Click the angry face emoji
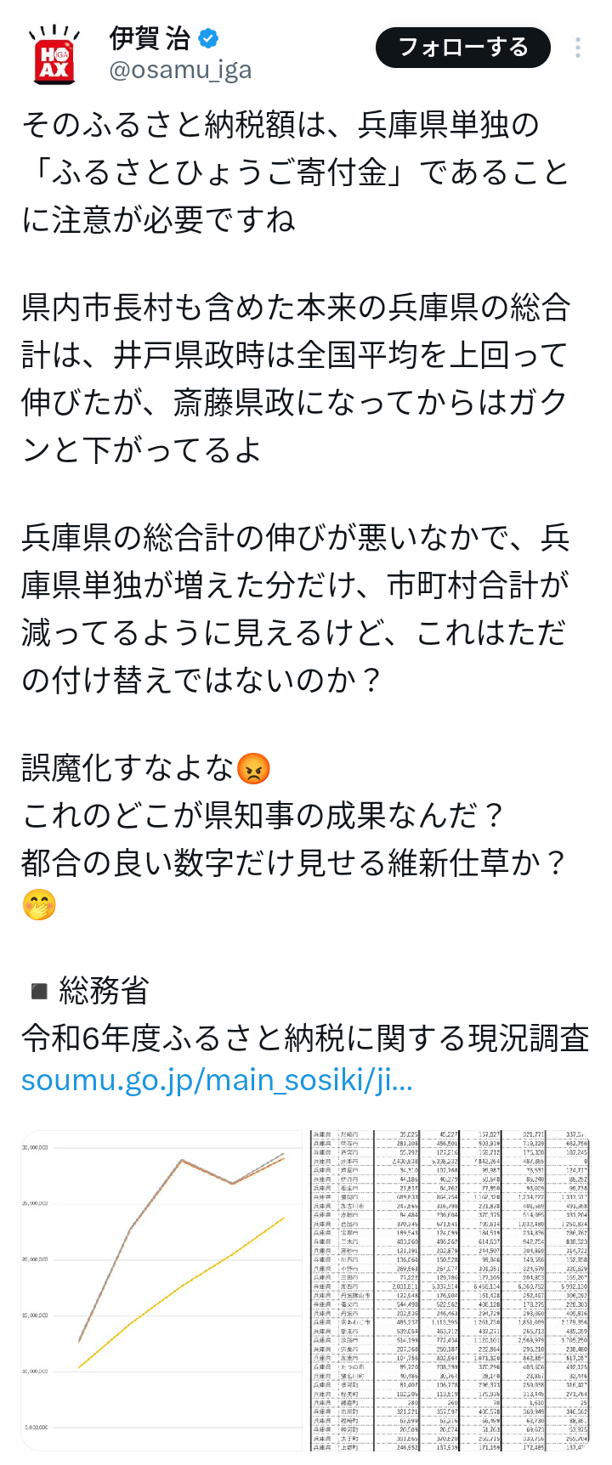Viewport: 612px width, 1465px height. coord(252,768)
